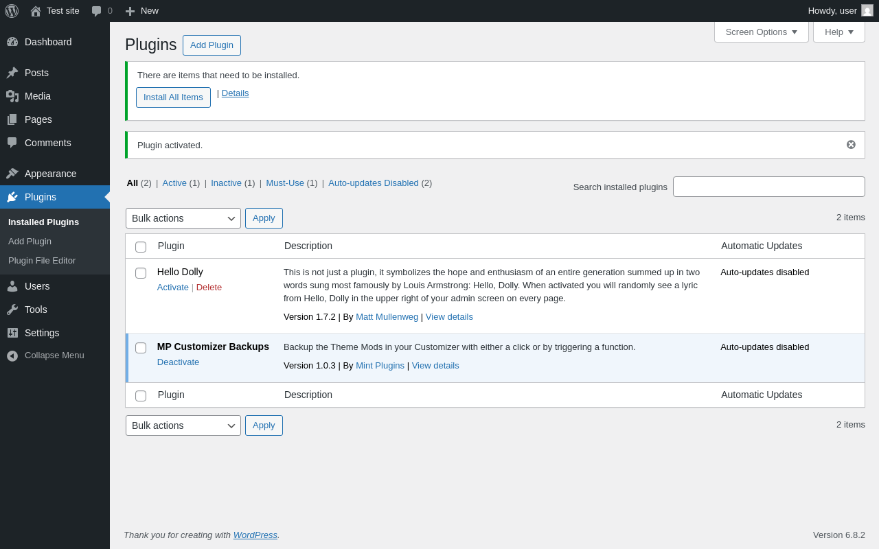Image resolution: width=879 pixels, height=549 pixels.
Task: Delete the Hello Dolly plugin
Action: pyautogui.click(x=209, y=288)
